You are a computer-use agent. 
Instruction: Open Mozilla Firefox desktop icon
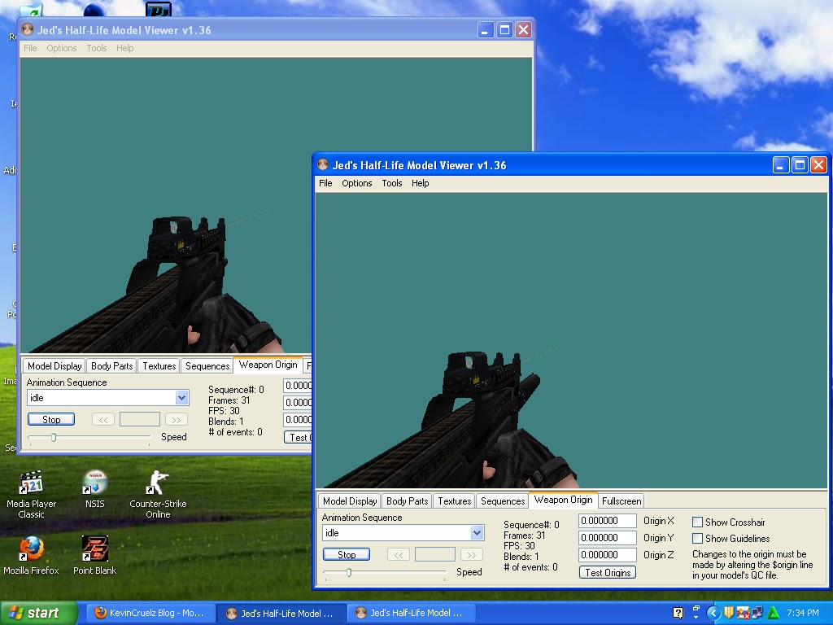pyautogui.click(x=32, y=555)
